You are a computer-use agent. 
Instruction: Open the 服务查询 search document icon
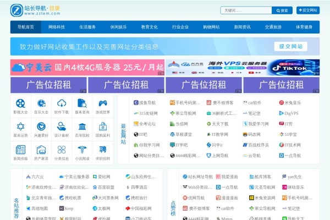pyautogui.click(x=82, y=103)
